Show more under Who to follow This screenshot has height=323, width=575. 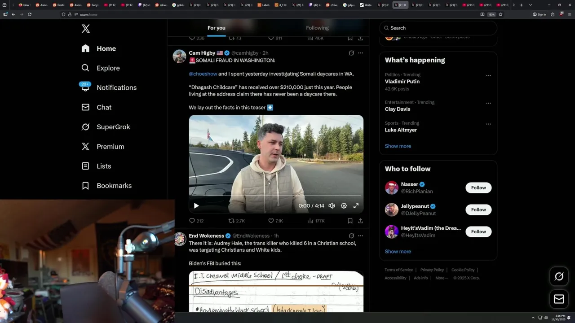pyautogui.click(x=398, y=252)
